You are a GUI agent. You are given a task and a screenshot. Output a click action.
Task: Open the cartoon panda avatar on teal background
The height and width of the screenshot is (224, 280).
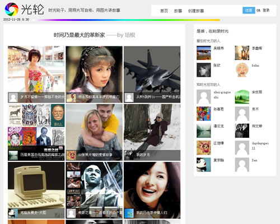tap(204, 165)
